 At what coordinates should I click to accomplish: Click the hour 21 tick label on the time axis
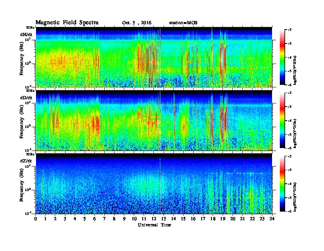[x=242, y=219]
